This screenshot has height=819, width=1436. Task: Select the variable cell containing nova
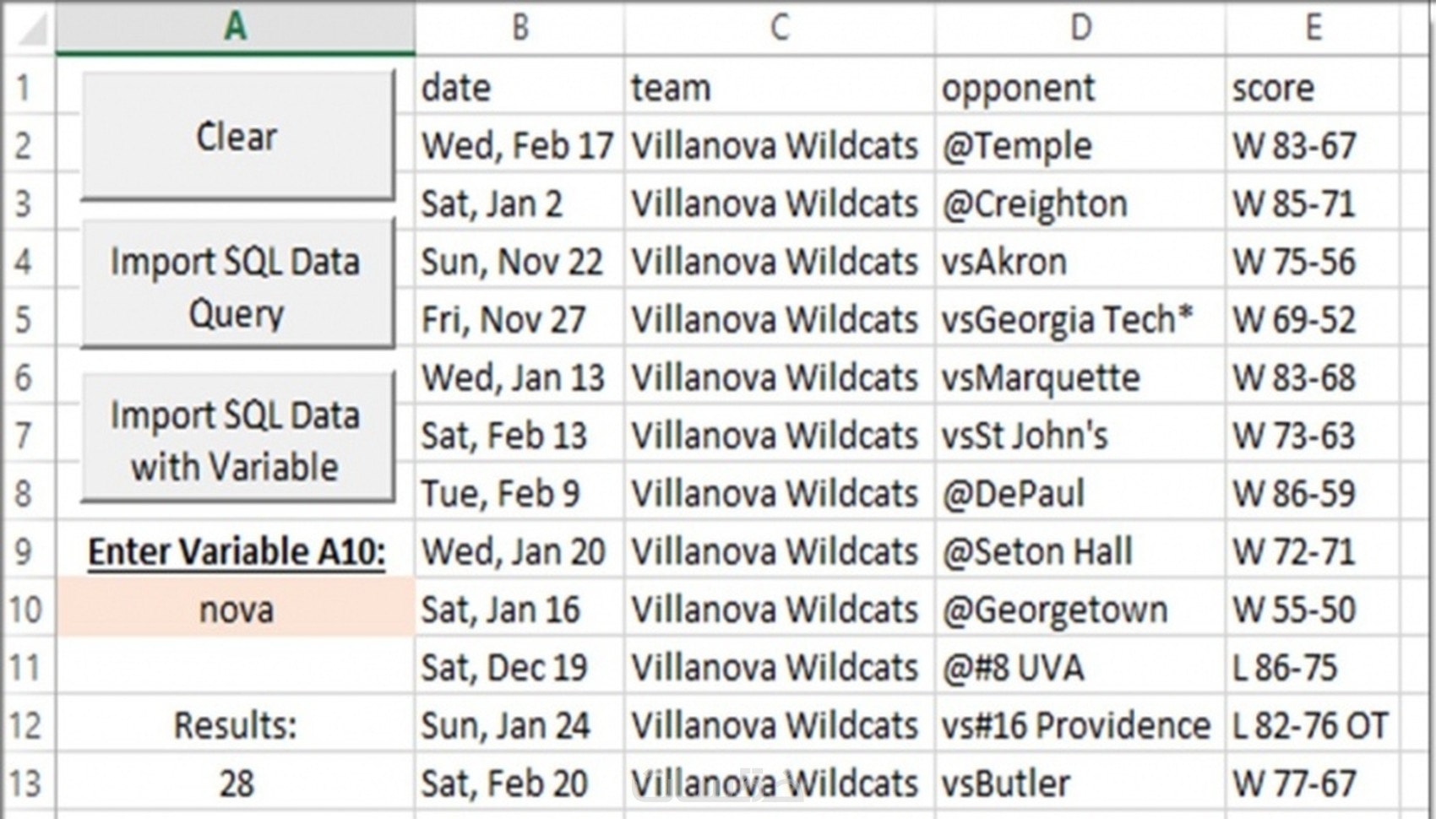pos(236,610)
